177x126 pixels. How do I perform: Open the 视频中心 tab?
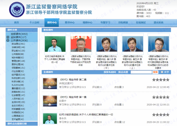click(88, 23)
